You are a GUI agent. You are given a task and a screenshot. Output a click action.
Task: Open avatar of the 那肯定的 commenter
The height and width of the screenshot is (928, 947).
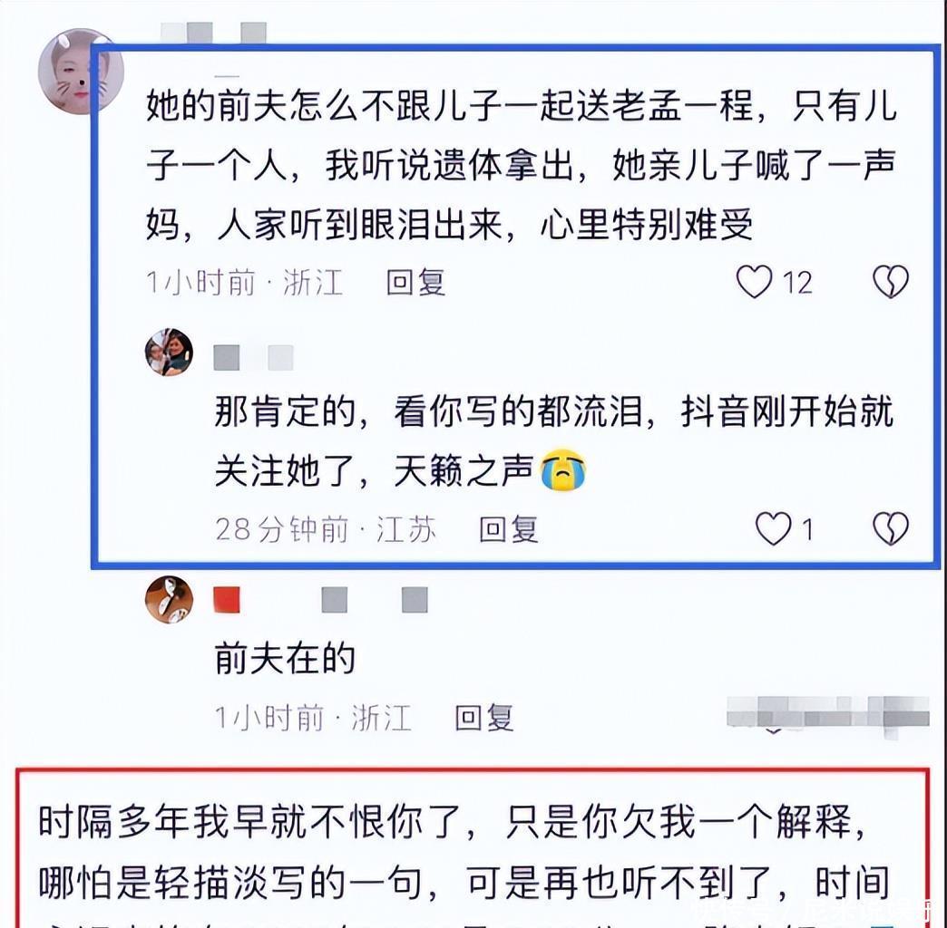[x=169, y=352]
